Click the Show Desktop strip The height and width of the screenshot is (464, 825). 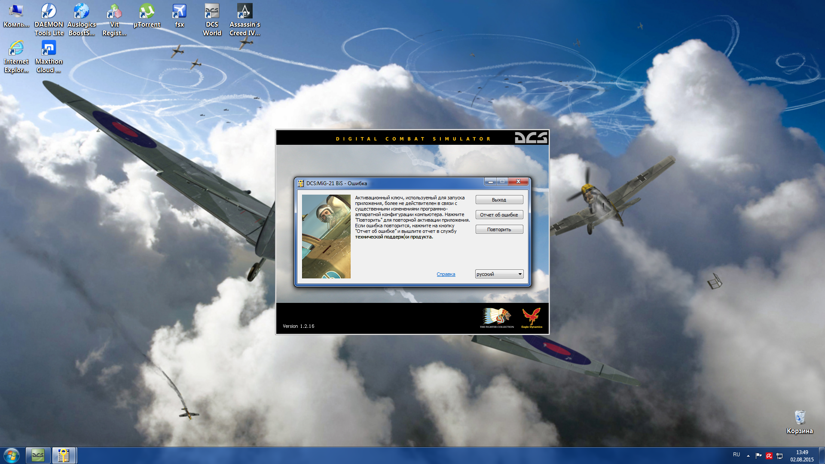coord(822,455)
